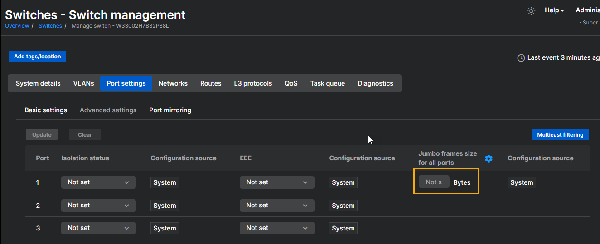The height and width of the screenshot is (244, 600).
Task: Open port 3 Isolation status dropdown
Action: point(98,228)
